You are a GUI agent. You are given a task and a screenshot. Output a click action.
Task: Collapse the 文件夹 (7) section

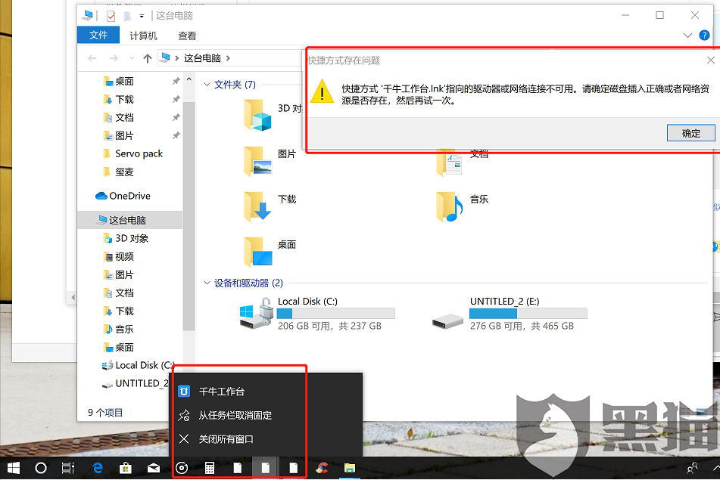207,84
